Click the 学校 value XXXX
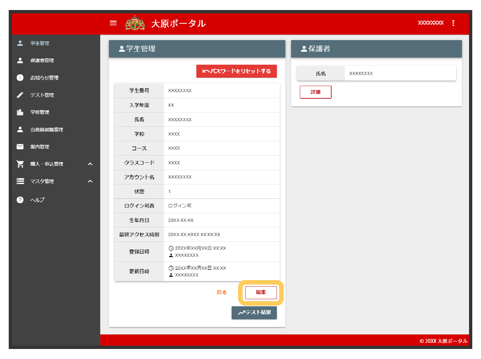Screen dimensions: 481x359 [174, 134]
